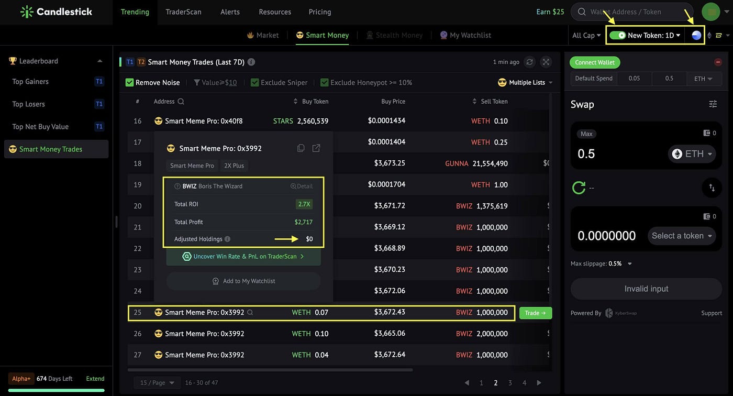Viewport: 733px width, 396px height.
Task: Open the refresh icon in Smart Money Trades header
Action: [x=529, y=62]
